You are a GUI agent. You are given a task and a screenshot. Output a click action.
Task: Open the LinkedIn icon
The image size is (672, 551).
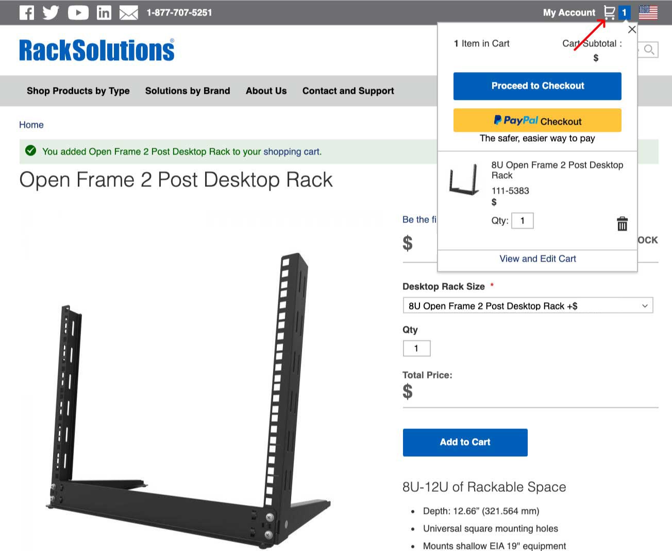[x=104, y=12]
